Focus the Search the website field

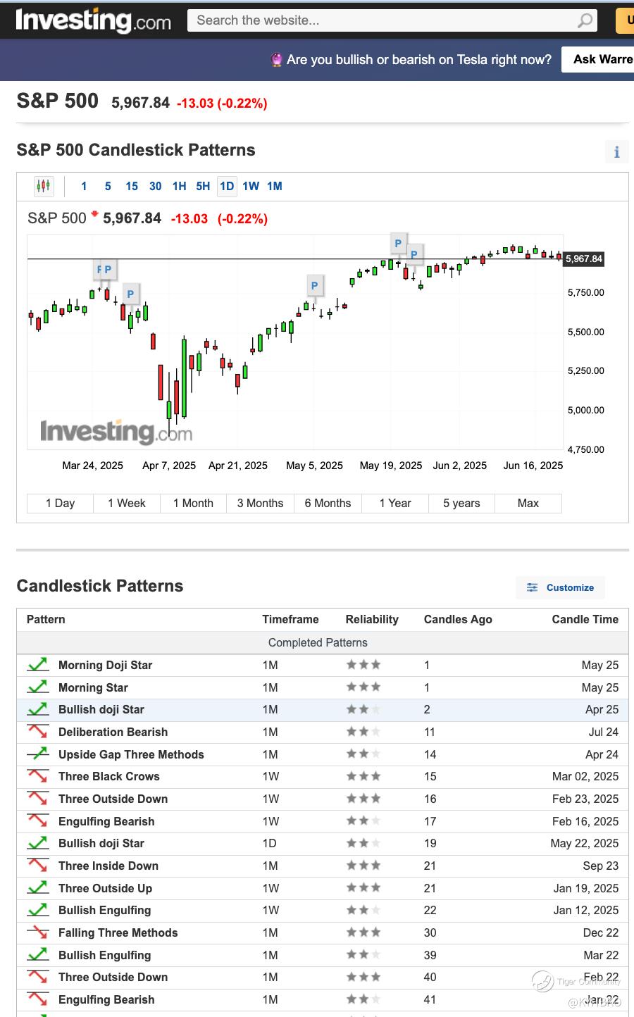point(380,20)
